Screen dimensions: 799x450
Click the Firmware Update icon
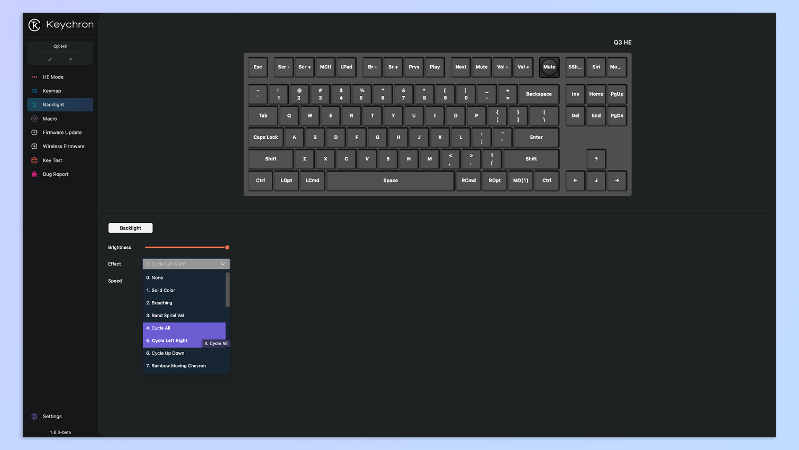pos(34,132)
